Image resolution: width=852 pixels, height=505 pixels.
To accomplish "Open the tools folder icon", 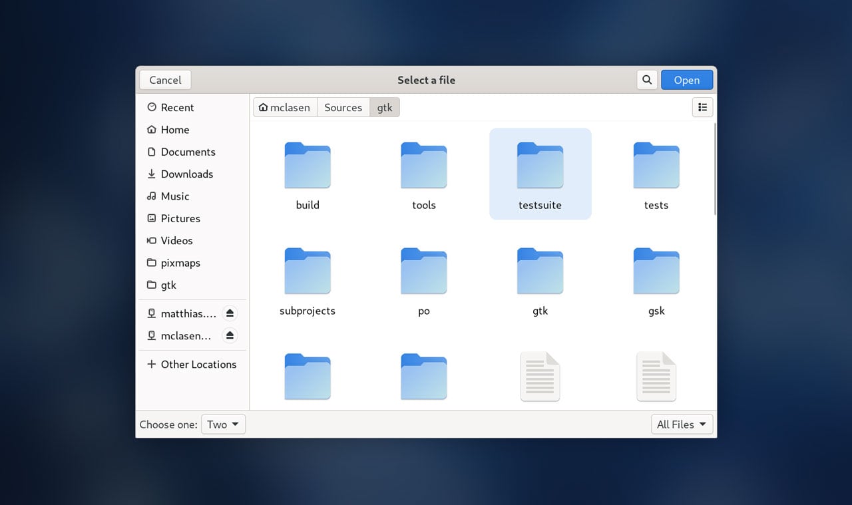I will point(424,166).
